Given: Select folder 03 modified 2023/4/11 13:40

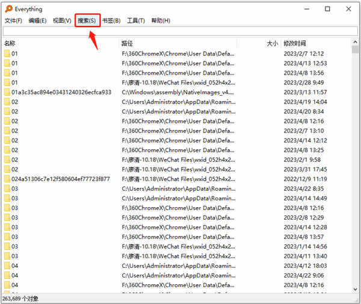Looking at the screenshot, I should [x=11, y=256].
